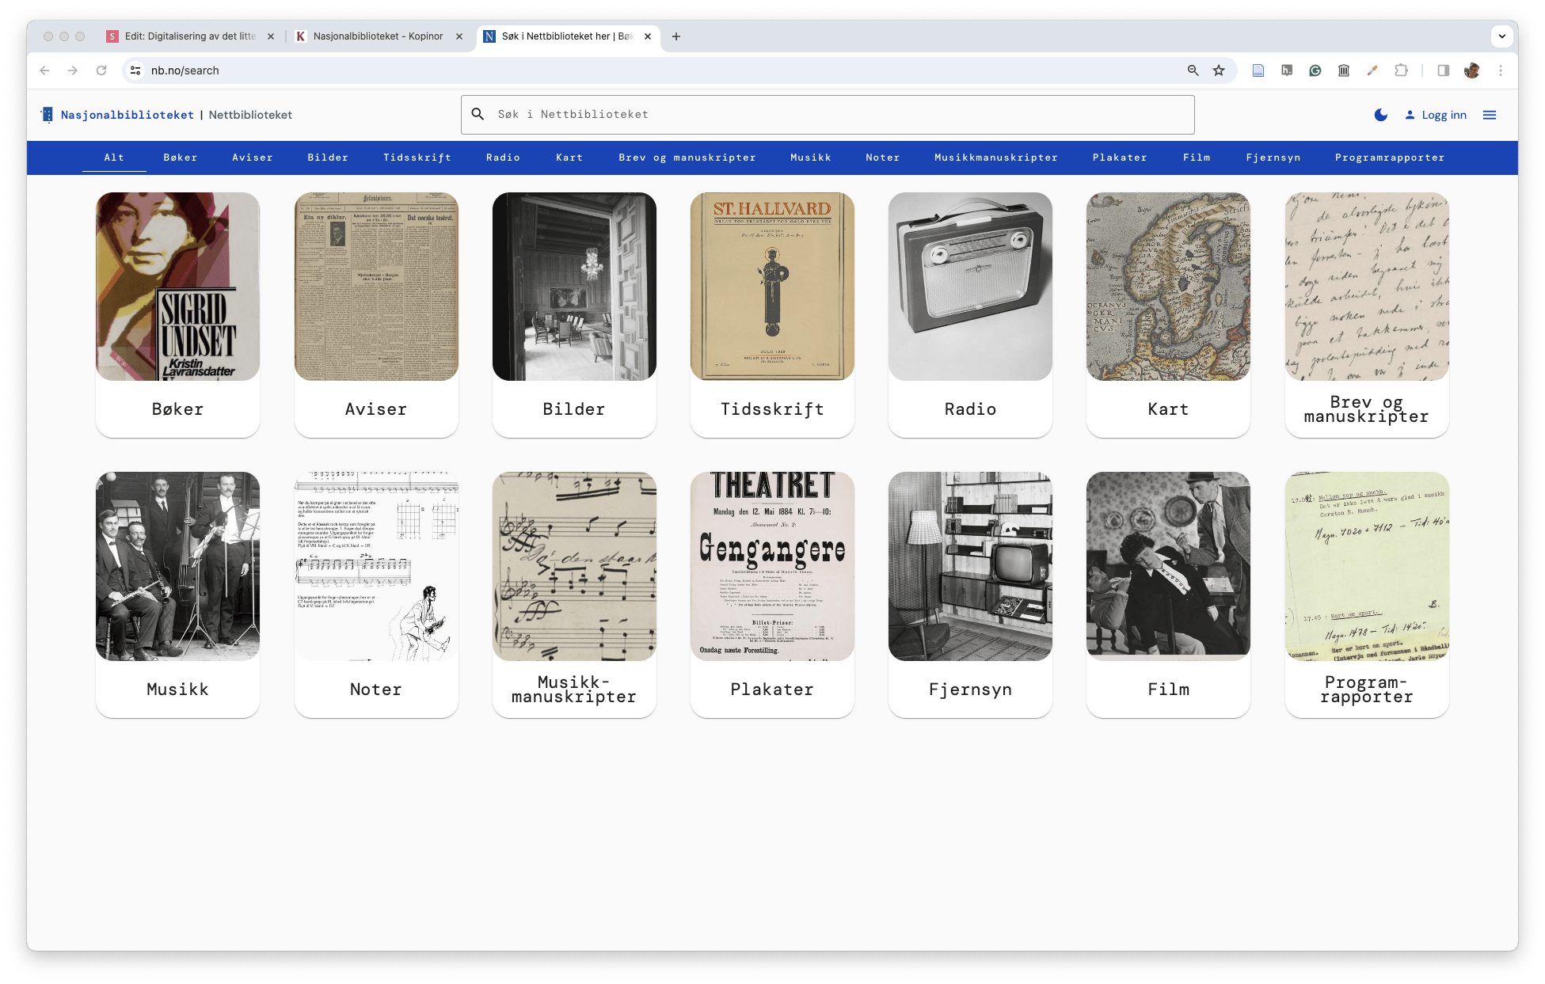The image size is (1545, 984).
Task: Click the Nasjonalbiblioteket logo icon
Action: [48, 115]
